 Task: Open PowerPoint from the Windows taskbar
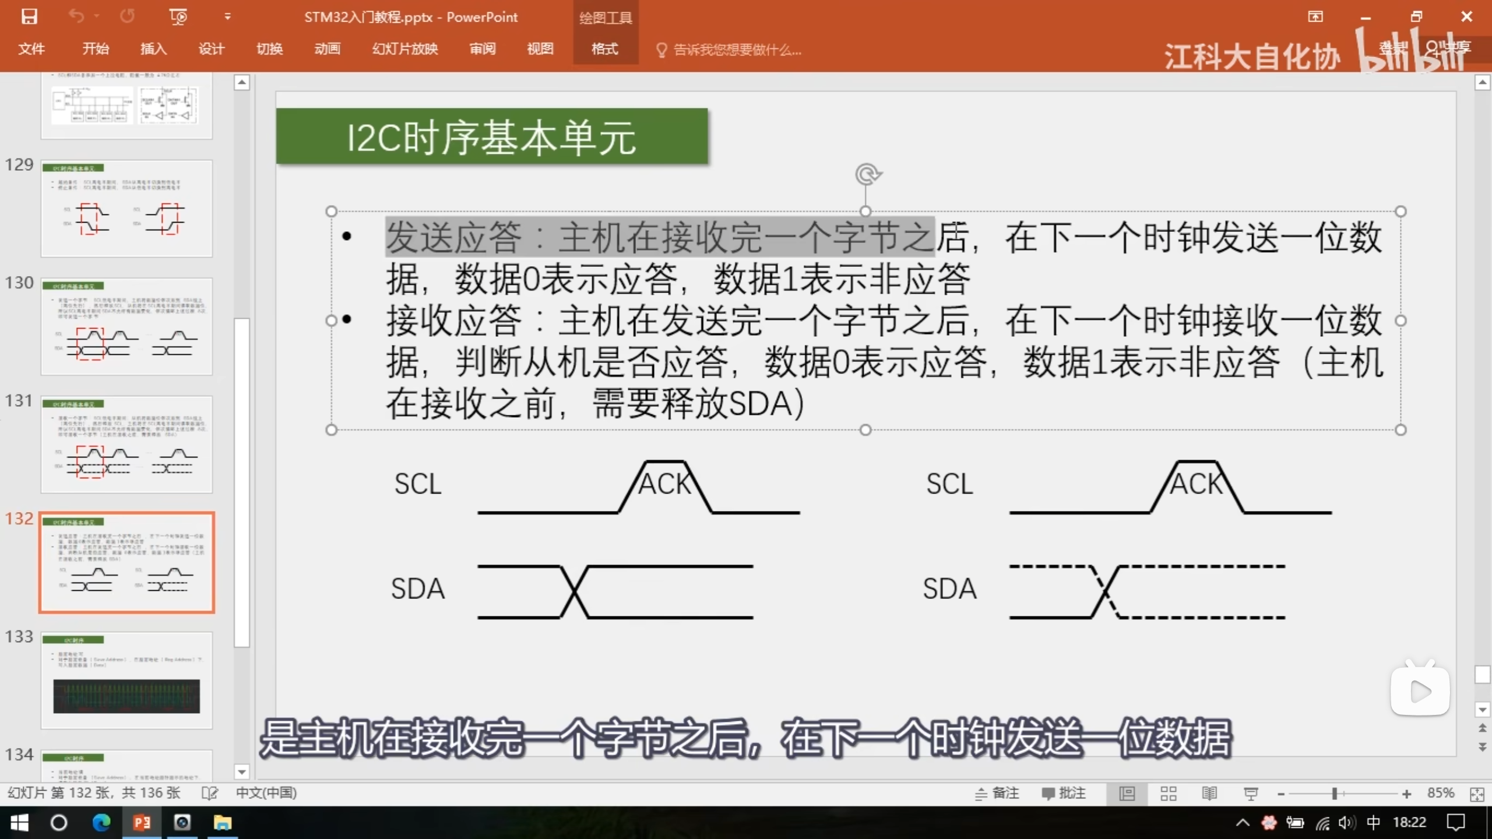click(x=142, y=823)
